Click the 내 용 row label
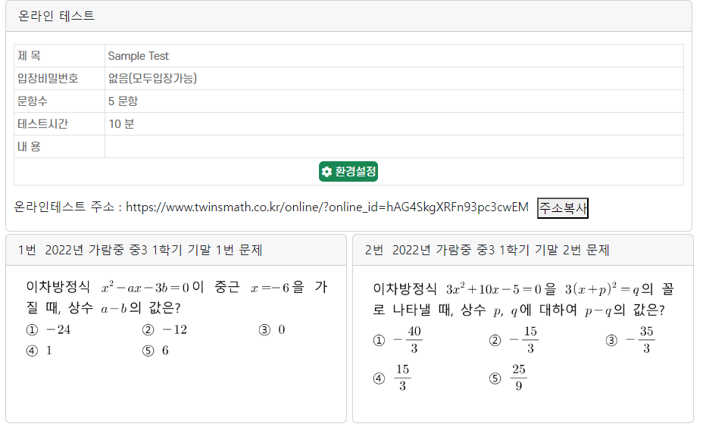 click(x=29, y=146)
